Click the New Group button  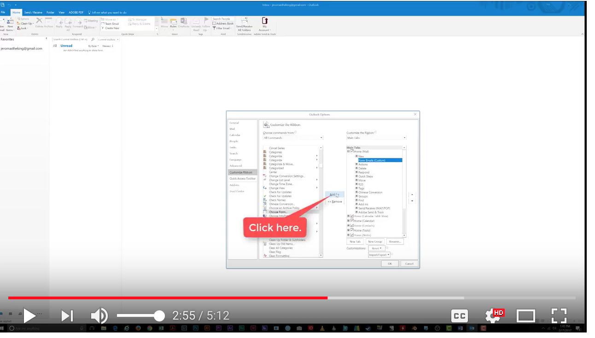coord(375,241)
